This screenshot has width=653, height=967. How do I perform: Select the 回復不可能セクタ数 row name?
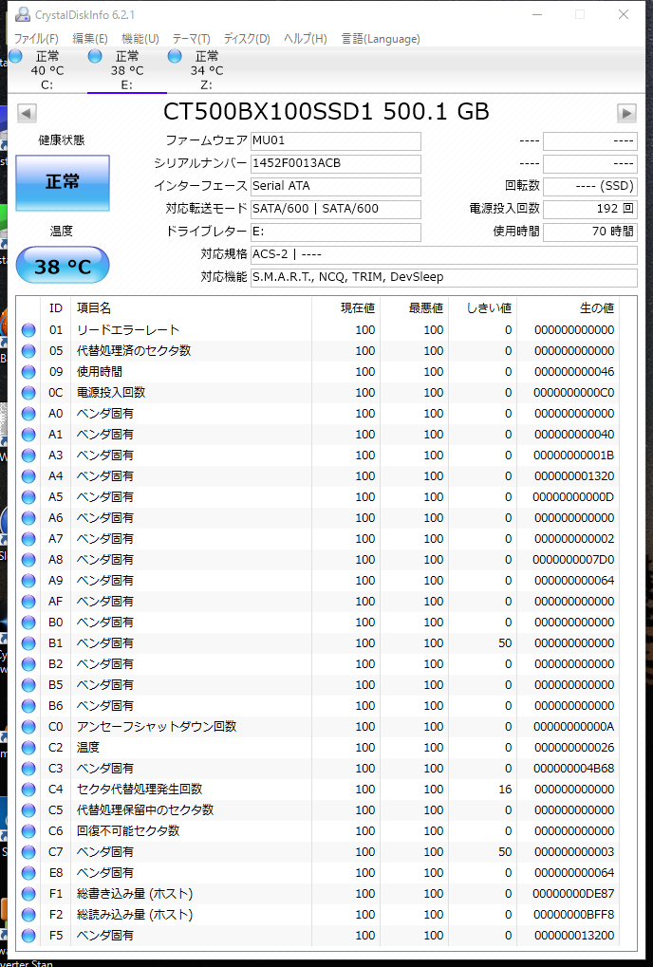[x=127, y=831]
